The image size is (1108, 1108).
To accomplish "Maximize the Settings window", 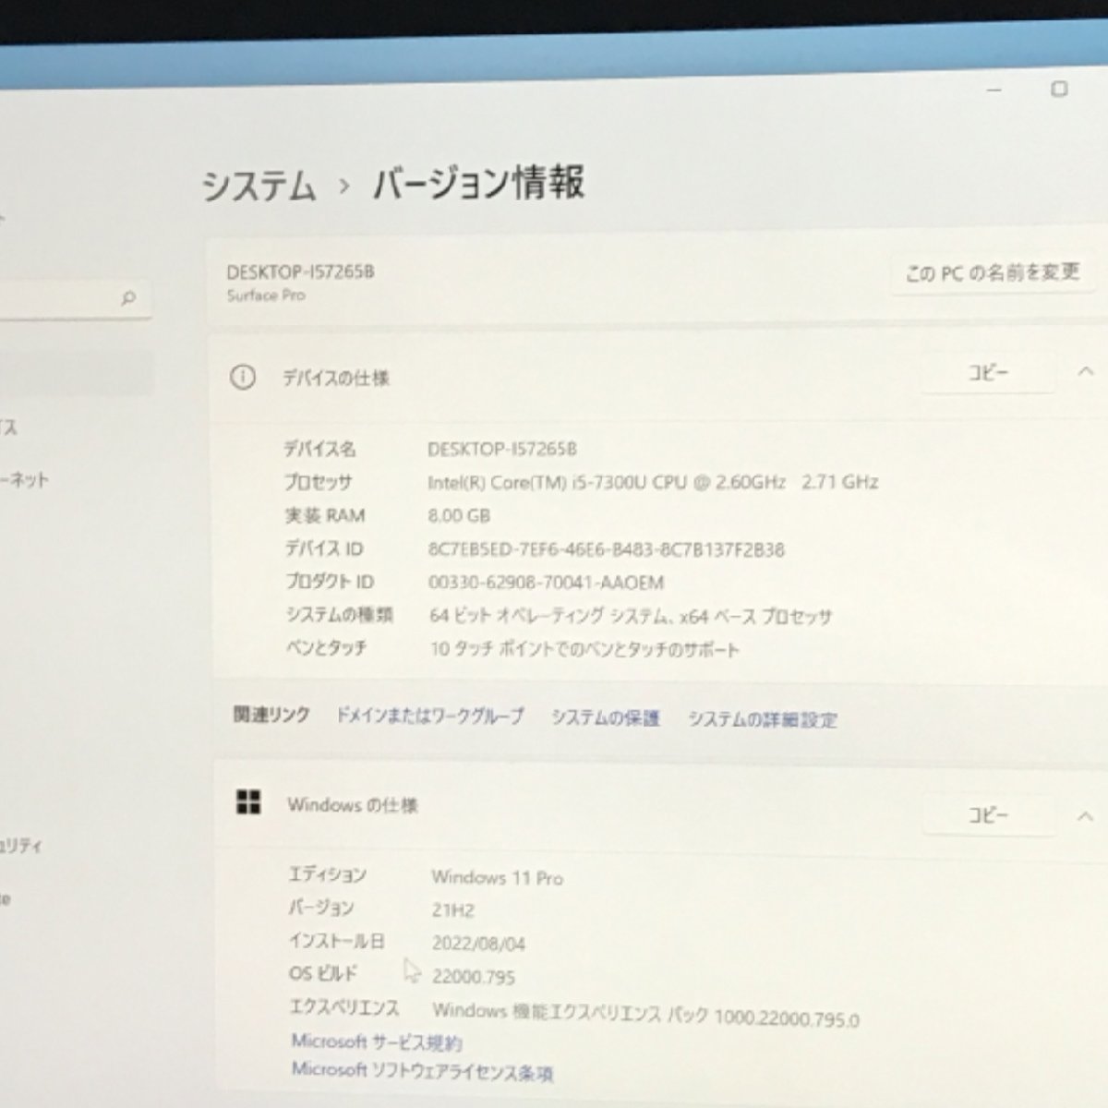I will [1059, 89].
